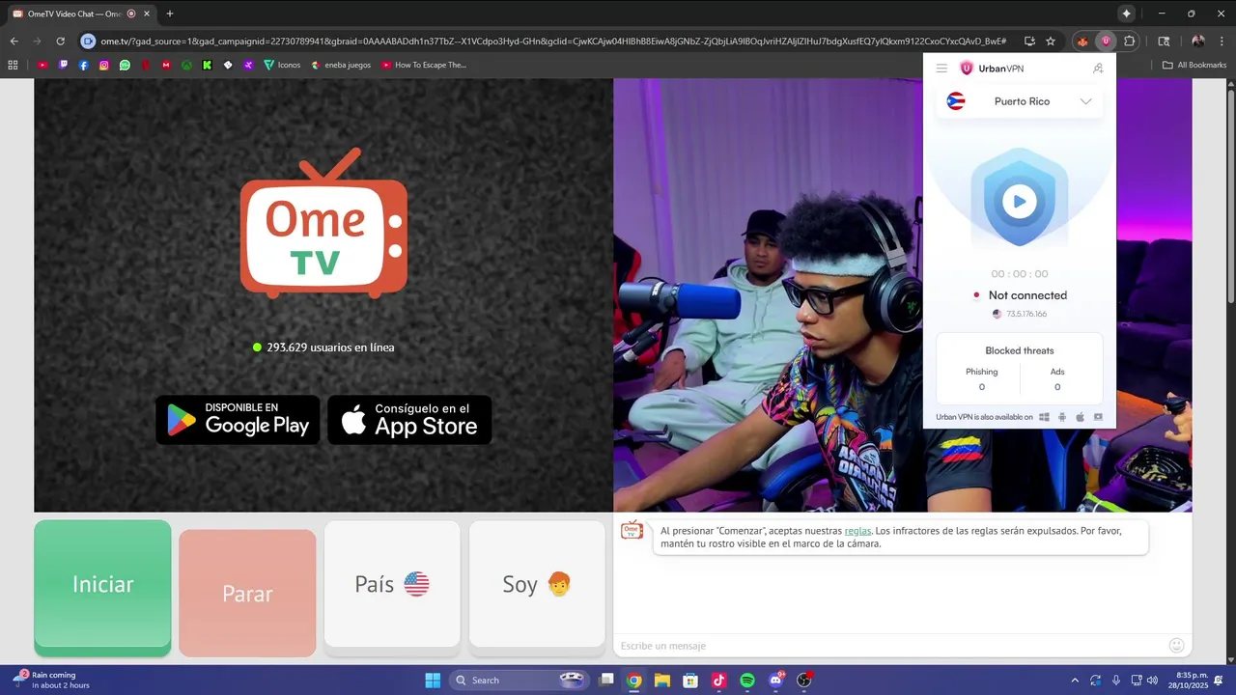Open the Chrome apps grid shortcut
The height and width of the screenshot is (695, 1236).
click(13, 65)
